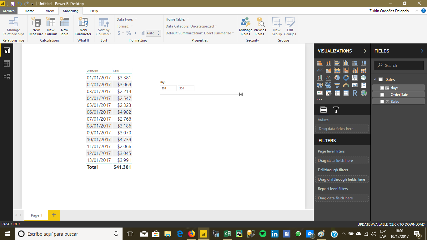Image resolution: width=427 pixels, height=240 pixels.
Task: Pick the Gauge visualization
Action: click(346, 85)
